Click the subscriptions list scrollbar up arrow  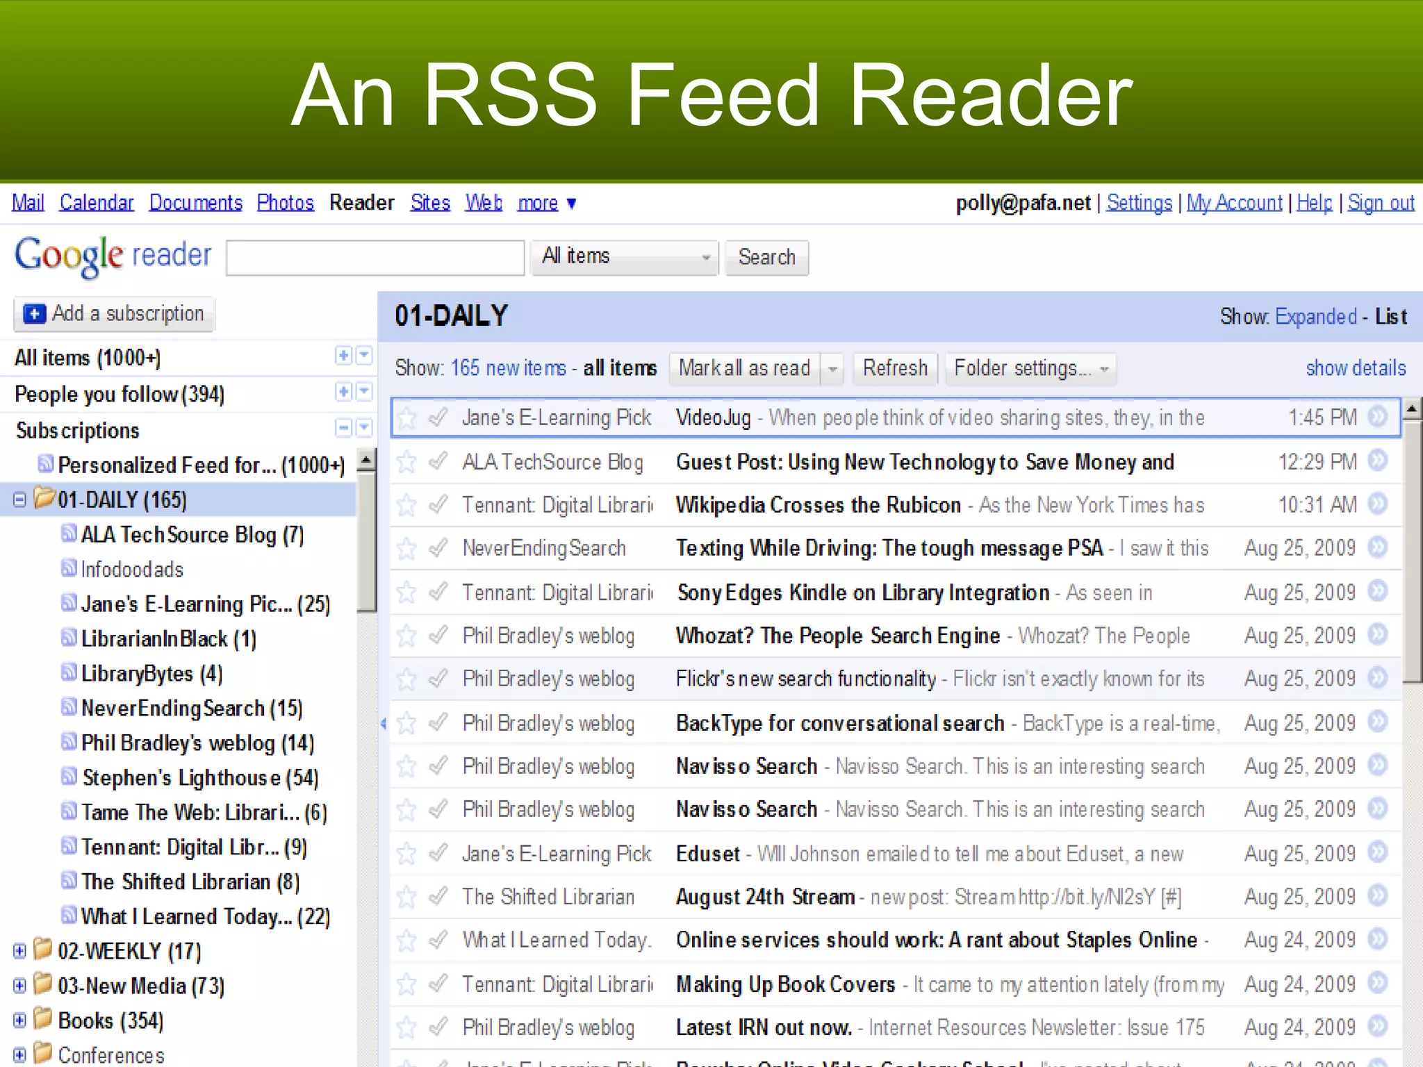366,461
